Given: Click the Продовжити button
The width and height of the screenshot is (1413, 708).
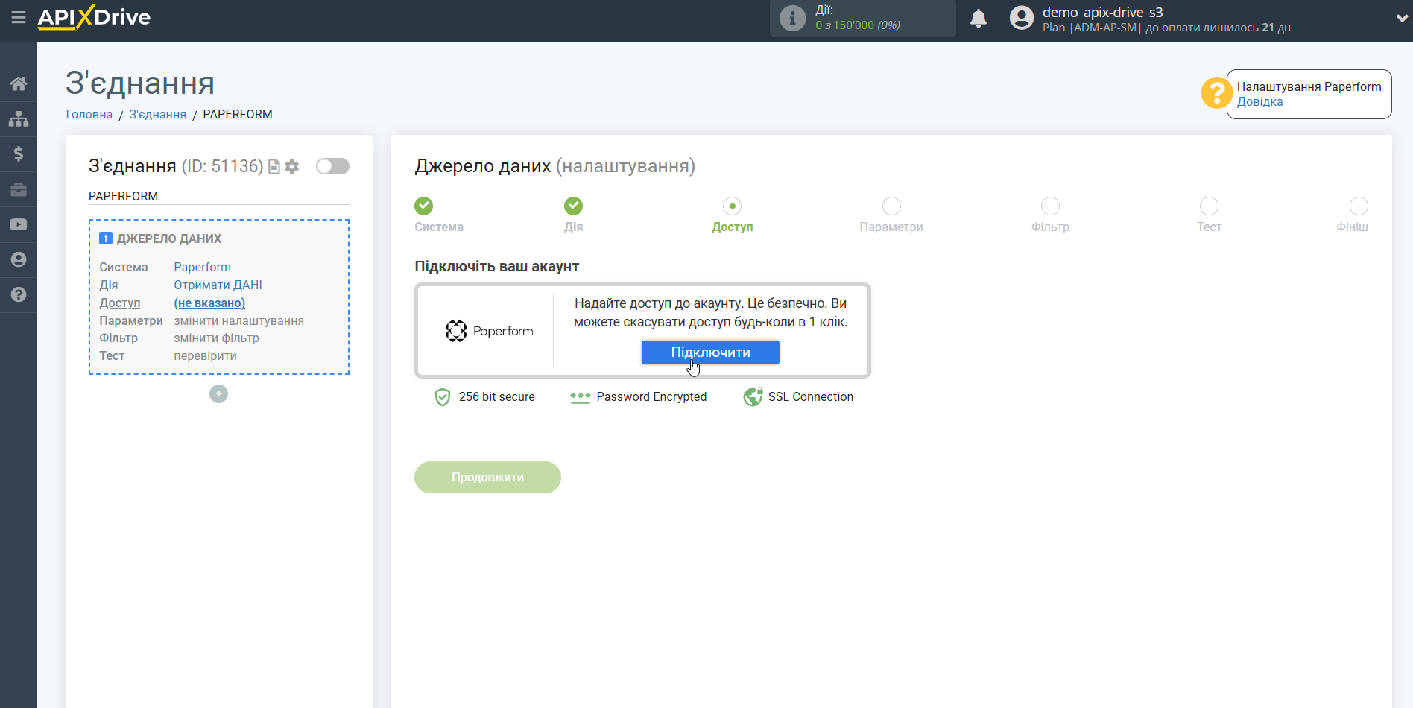Looking at the screenshot, I should (487, 477).
